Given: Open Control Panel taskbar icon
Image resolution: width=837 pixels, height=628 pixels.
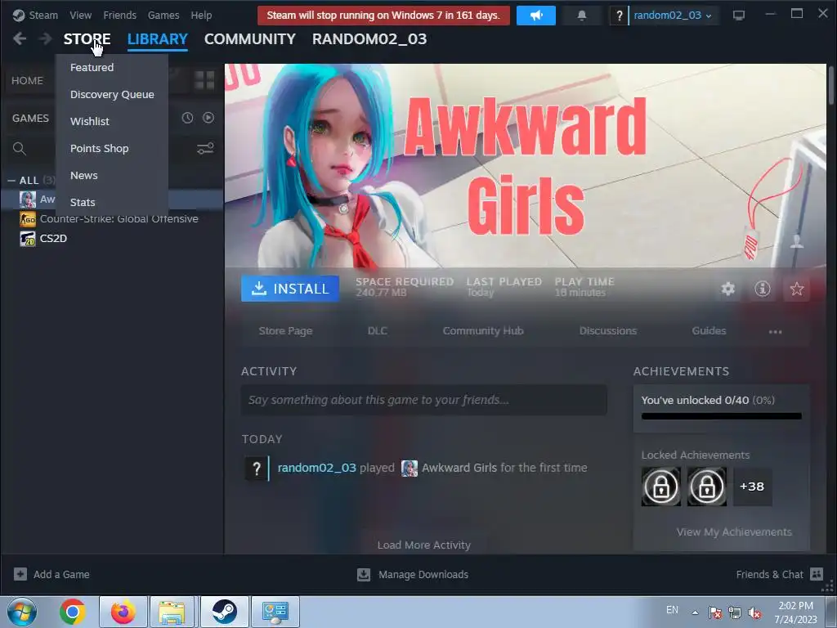Looking at the screenshot, I should pos(275,612).
